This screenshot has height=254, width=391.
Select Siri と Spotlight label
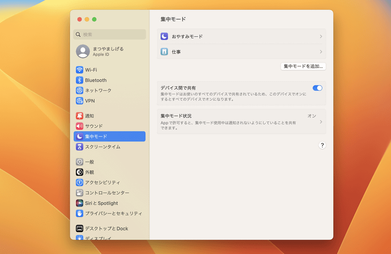(x=101, y=203)
